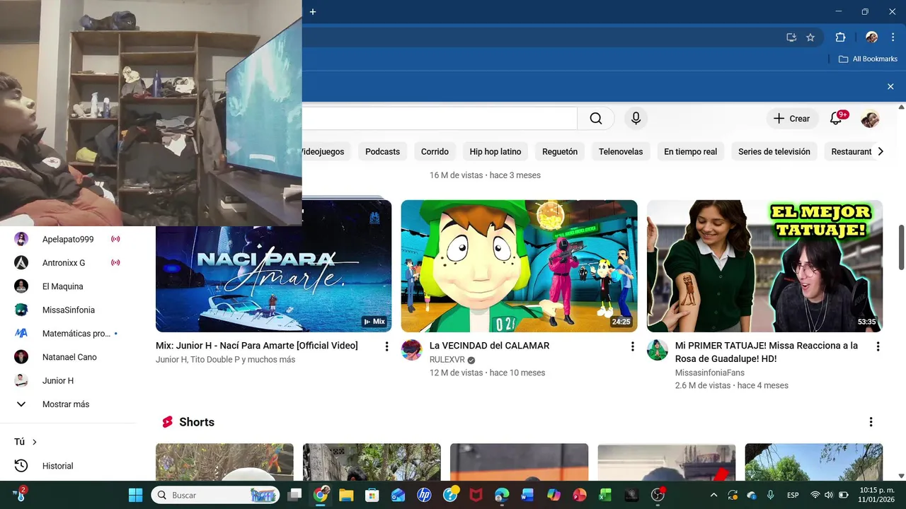Select the Corrido filter chip
This screenshot has height=509, width=906.
(x=435, y=151)
